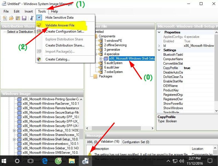Choose Create Distribution Share menu entry
Image resolution: width=218 pixels, height=166 pixels.
(65, 45)
